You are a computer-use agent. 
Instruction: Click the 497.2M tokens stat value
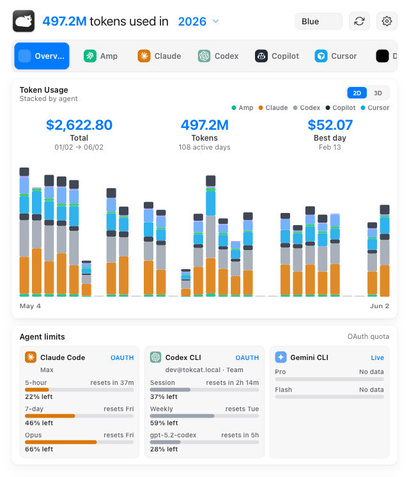click(x=204, y=125)
